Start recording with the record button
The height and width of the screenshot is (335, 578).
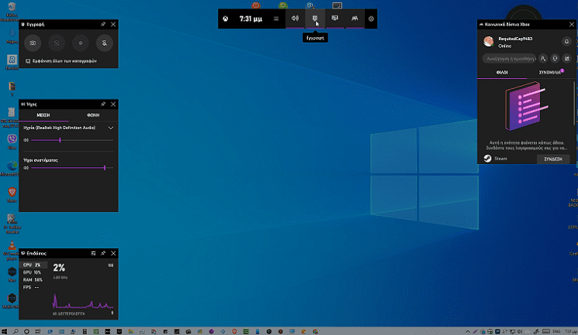pyautogui.click(x=81, y=43)
